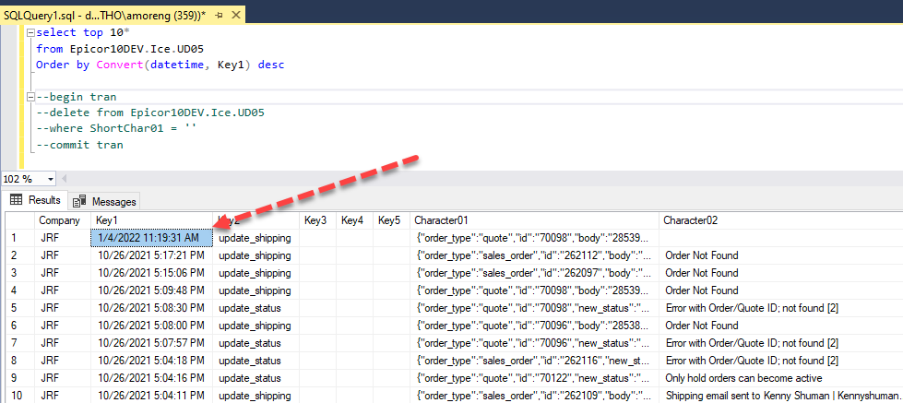Image resolution: width=903 pixels, height=403 pixels.
Task: Select row header number 5
Action: coord(19,308)
